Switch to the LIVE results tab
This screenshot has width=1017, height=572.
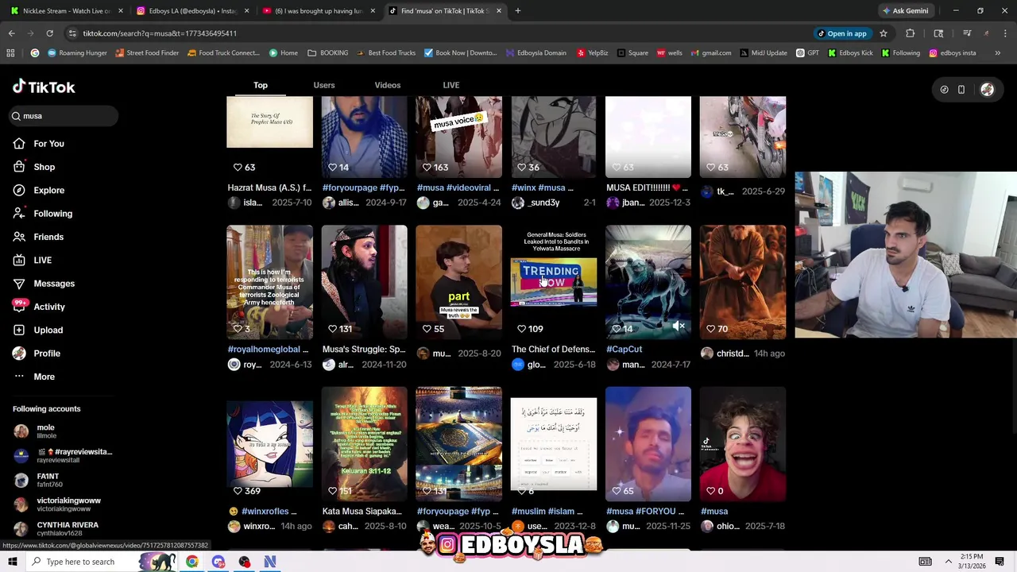(x=451, y=85)
